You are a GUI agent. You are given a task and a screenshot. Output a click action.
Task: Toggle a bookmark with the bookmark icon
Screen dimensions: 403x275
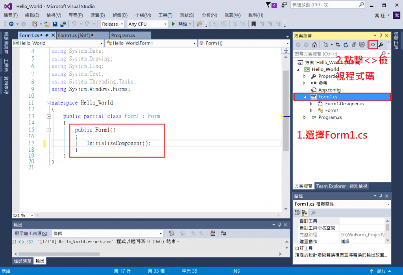(x=253, y=24)
